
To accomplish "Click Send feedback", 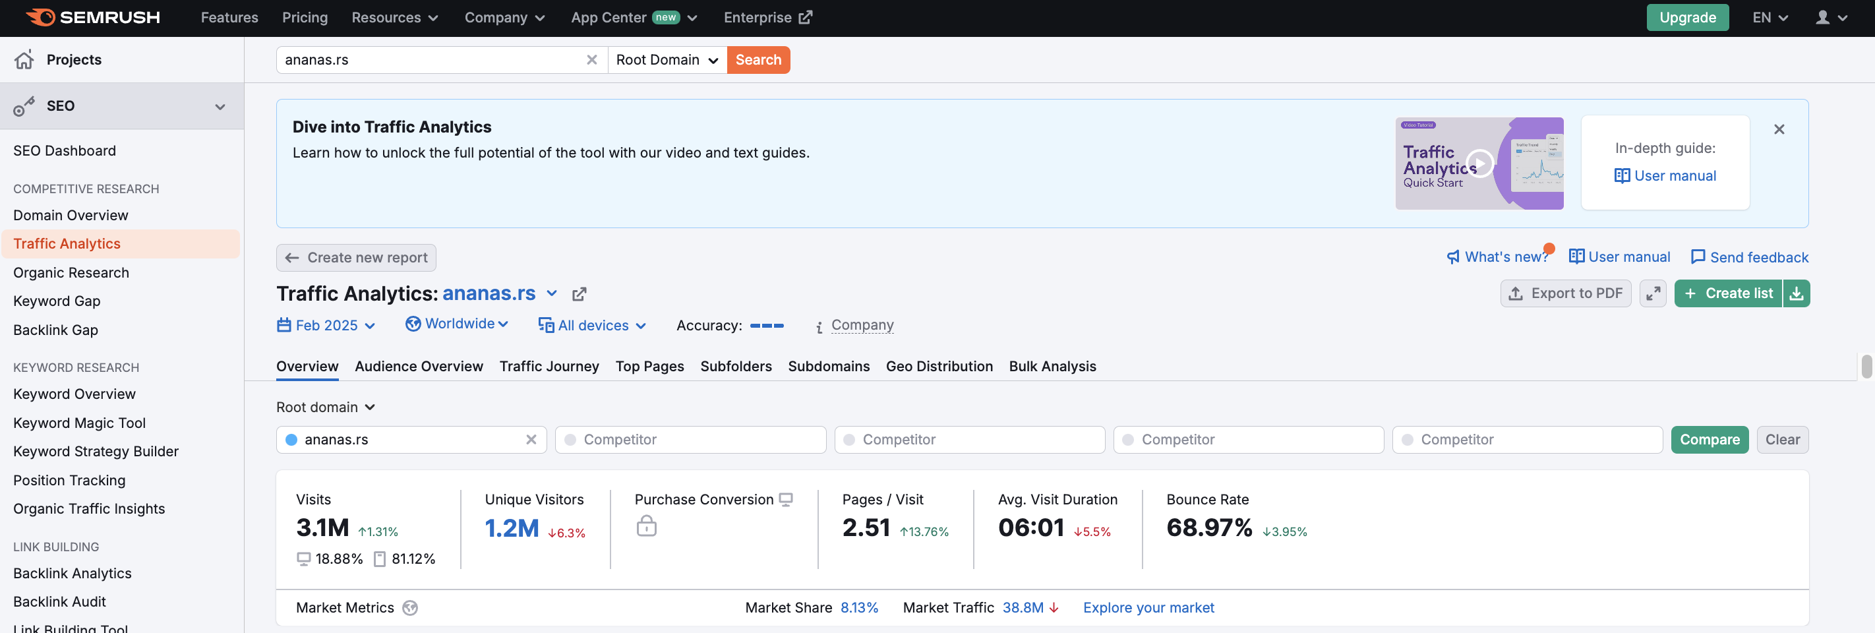I will 1749,257.
